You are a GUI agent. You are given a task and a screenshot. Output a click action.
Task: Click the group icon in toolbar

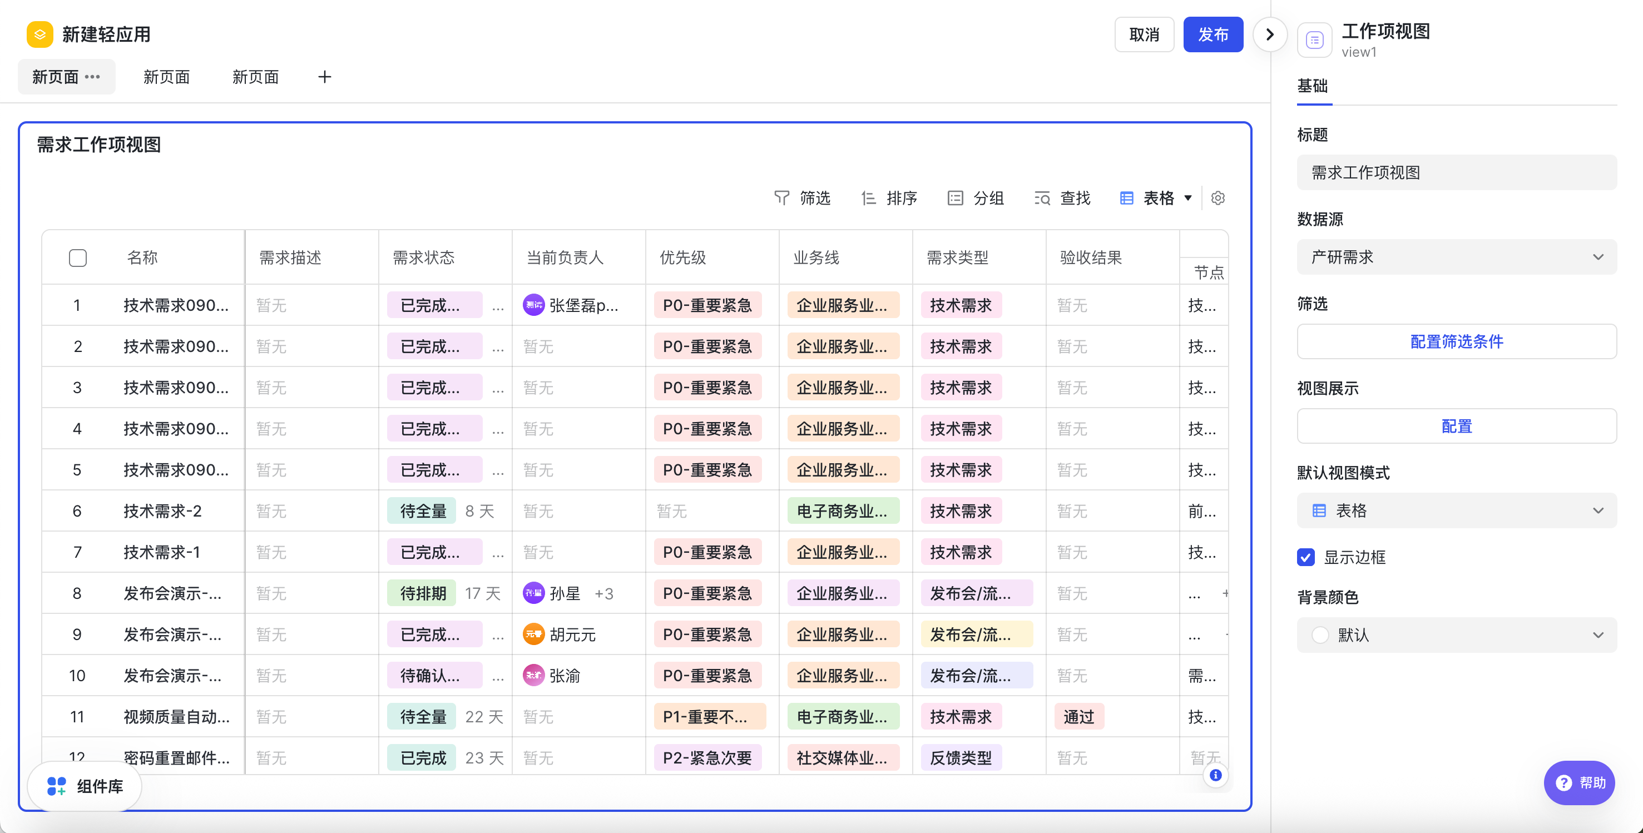pos(955,199)
